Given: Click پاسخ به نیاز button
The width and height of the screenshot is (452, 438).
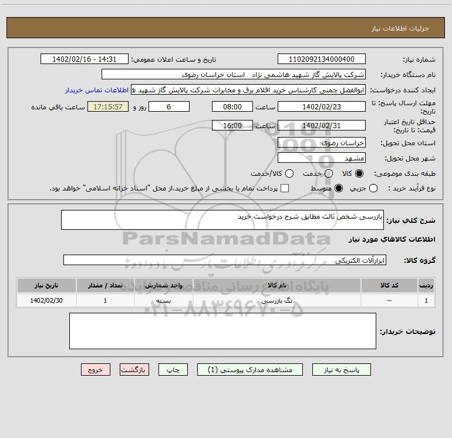Looking at the screenshot, I should 342,370.
